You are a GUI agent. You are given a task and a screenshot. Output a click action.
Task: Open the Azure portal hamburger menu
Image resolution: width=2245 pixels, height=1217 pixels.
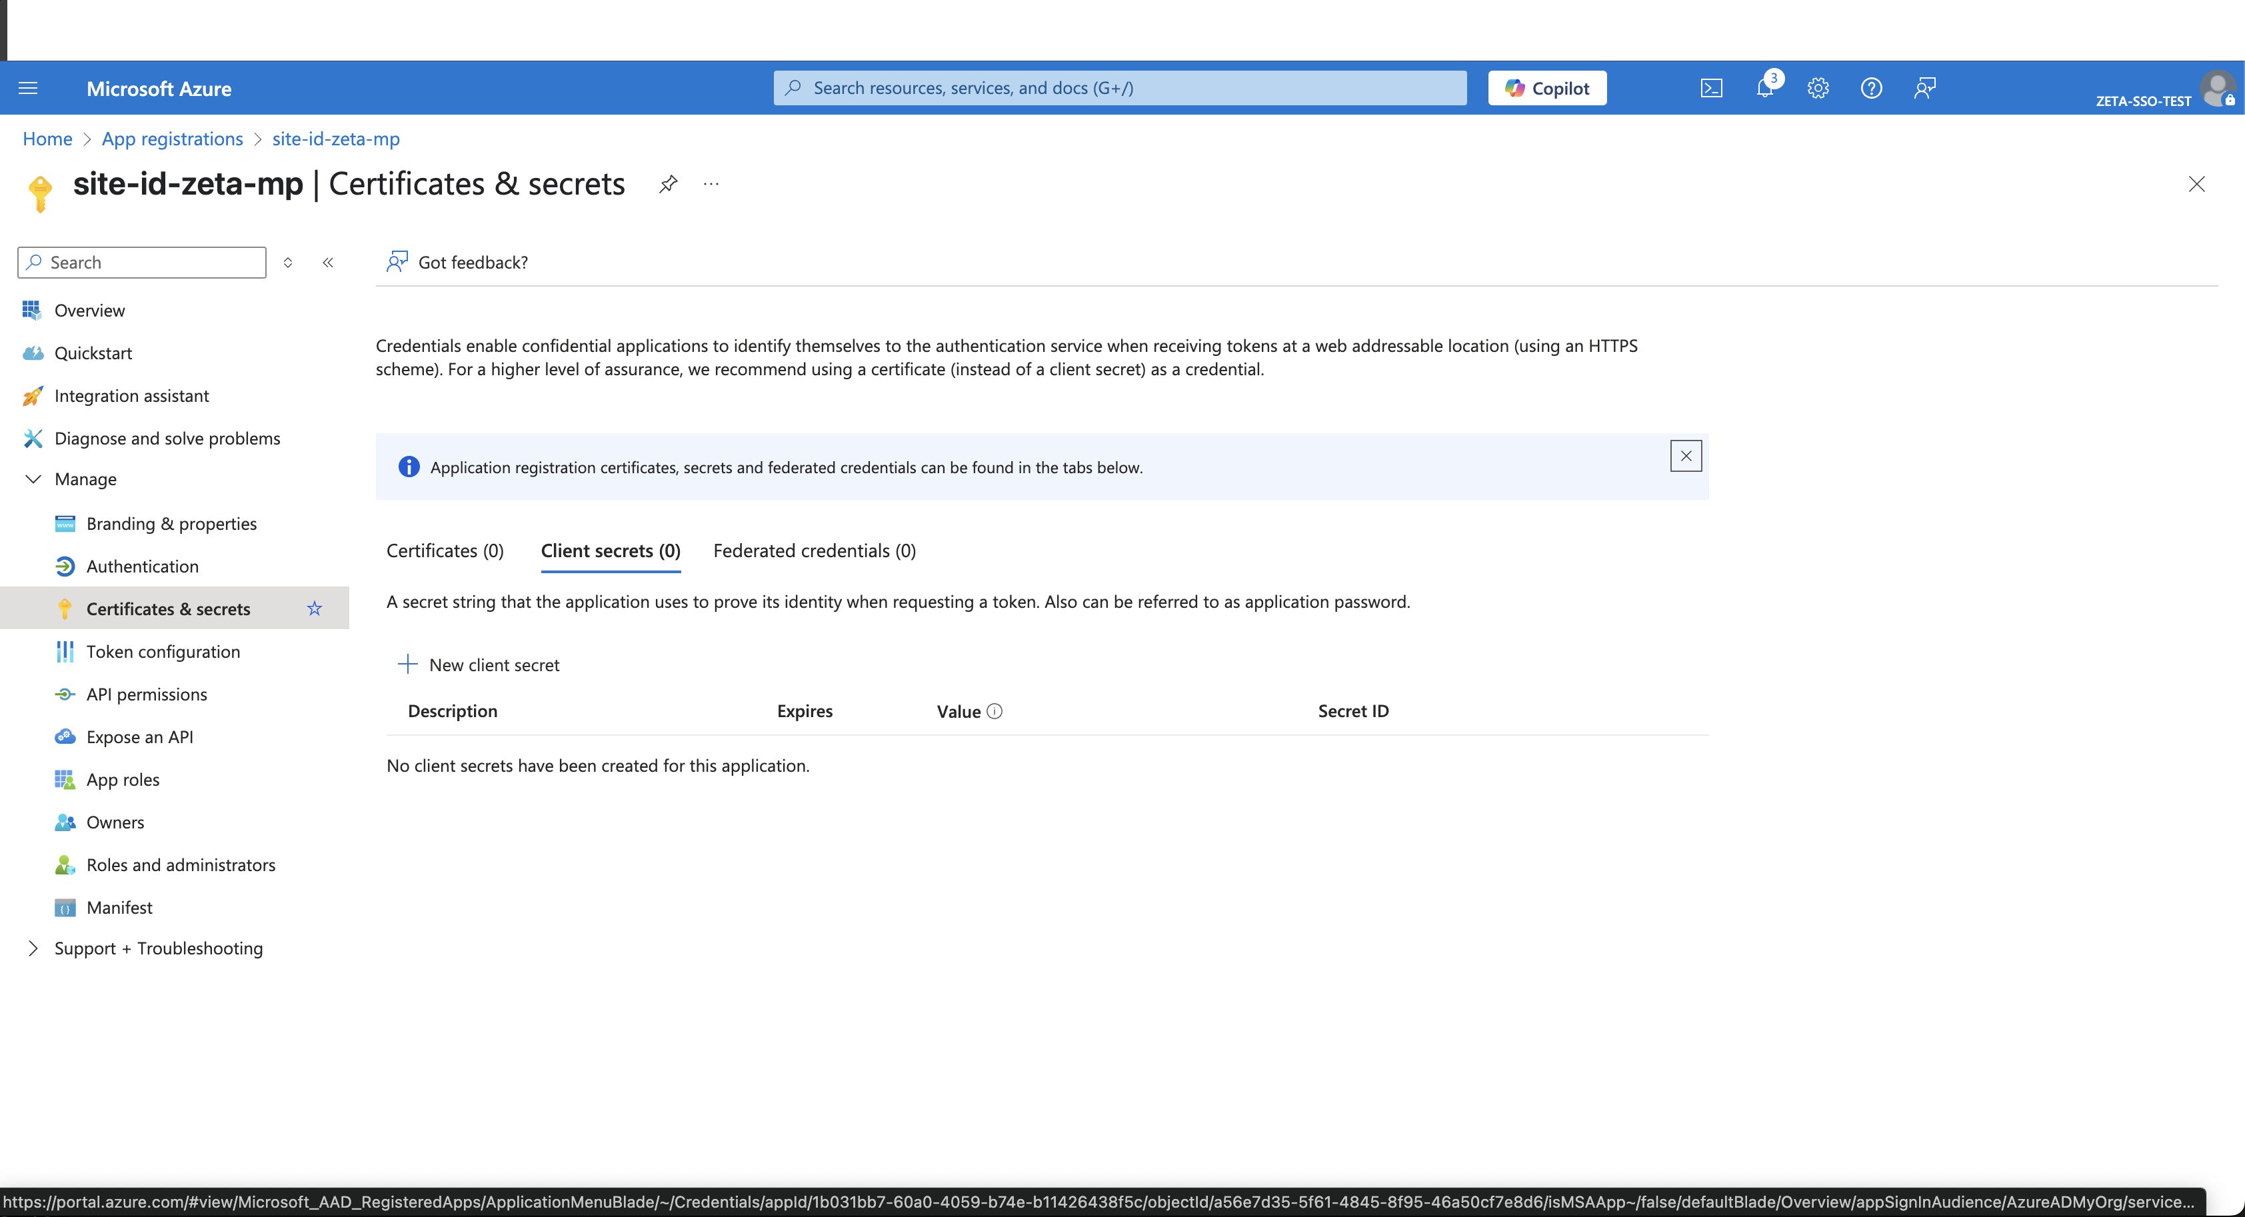28,88
